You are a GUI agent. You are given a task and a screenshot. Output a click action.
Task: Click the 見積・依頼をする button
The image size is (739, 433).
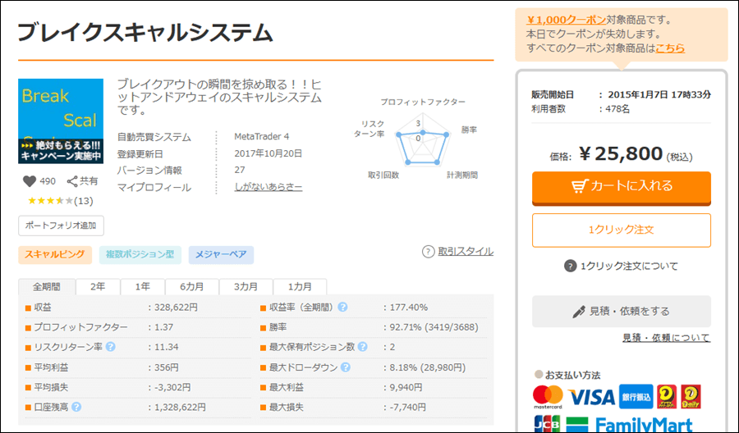click(x=621, y=312)
